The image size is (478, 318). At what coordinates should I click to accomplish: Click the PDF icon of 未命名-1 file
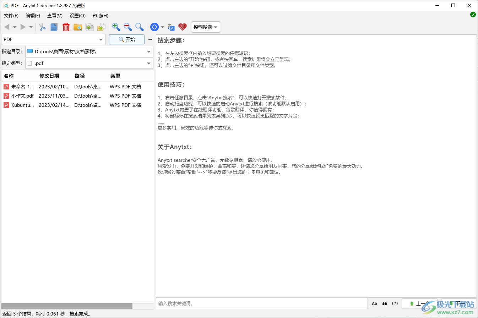point(6,87)
